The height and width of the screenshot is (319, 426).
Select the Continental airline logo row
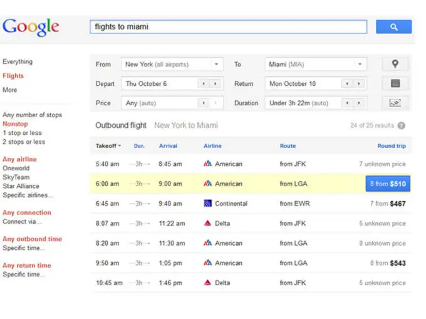point(208,204)
